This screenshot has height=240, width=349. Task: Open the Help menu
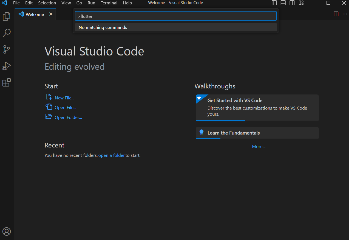127,3
